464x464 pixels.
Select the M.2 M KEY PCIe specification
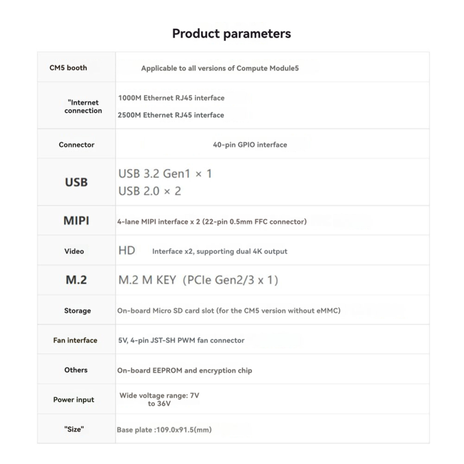(x=198, y=280)
